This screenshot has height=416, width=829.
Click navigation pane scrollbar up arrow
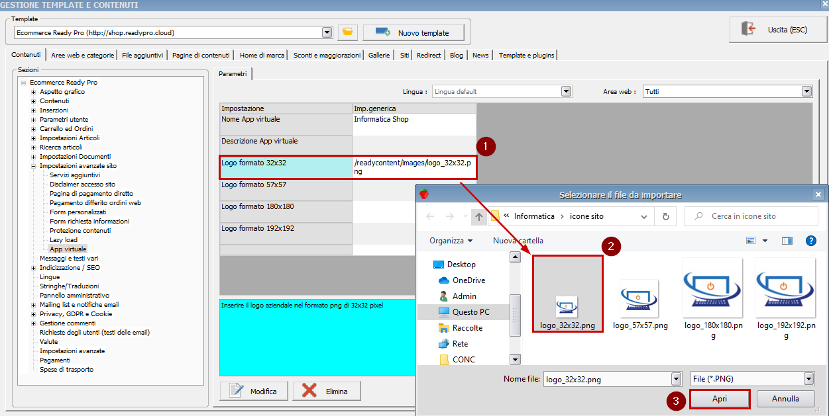click(515, 257)
